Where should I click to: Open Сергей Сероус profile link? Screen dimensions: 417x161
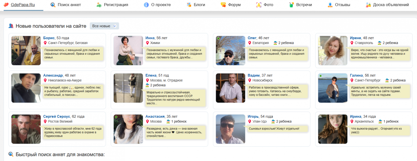[57, 117]
